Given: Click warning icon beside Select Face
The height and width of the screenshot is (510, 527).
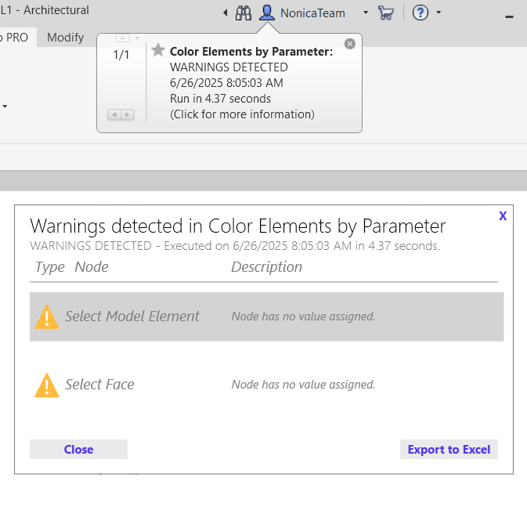Looking at the screenshot, I should click(x=47, y=385).
